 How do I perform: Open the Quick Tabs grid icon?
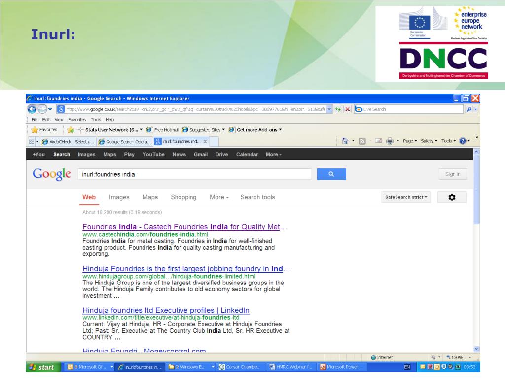pos(32,141)
